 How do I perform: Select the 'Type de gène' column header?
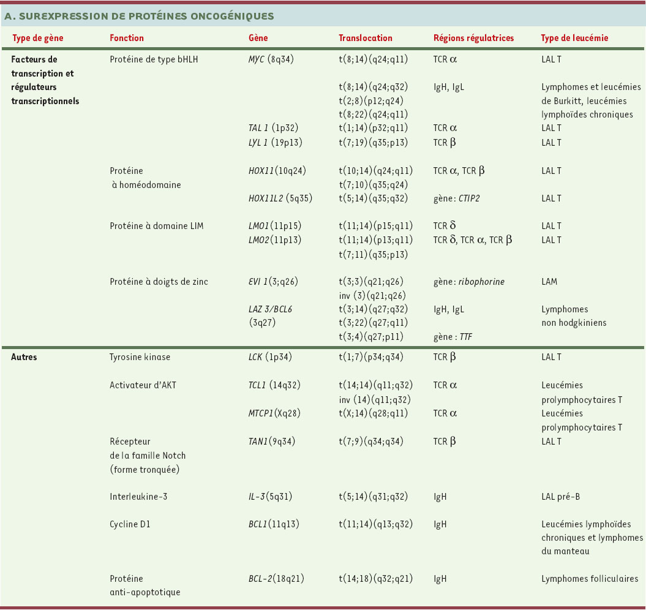point(38,38)
